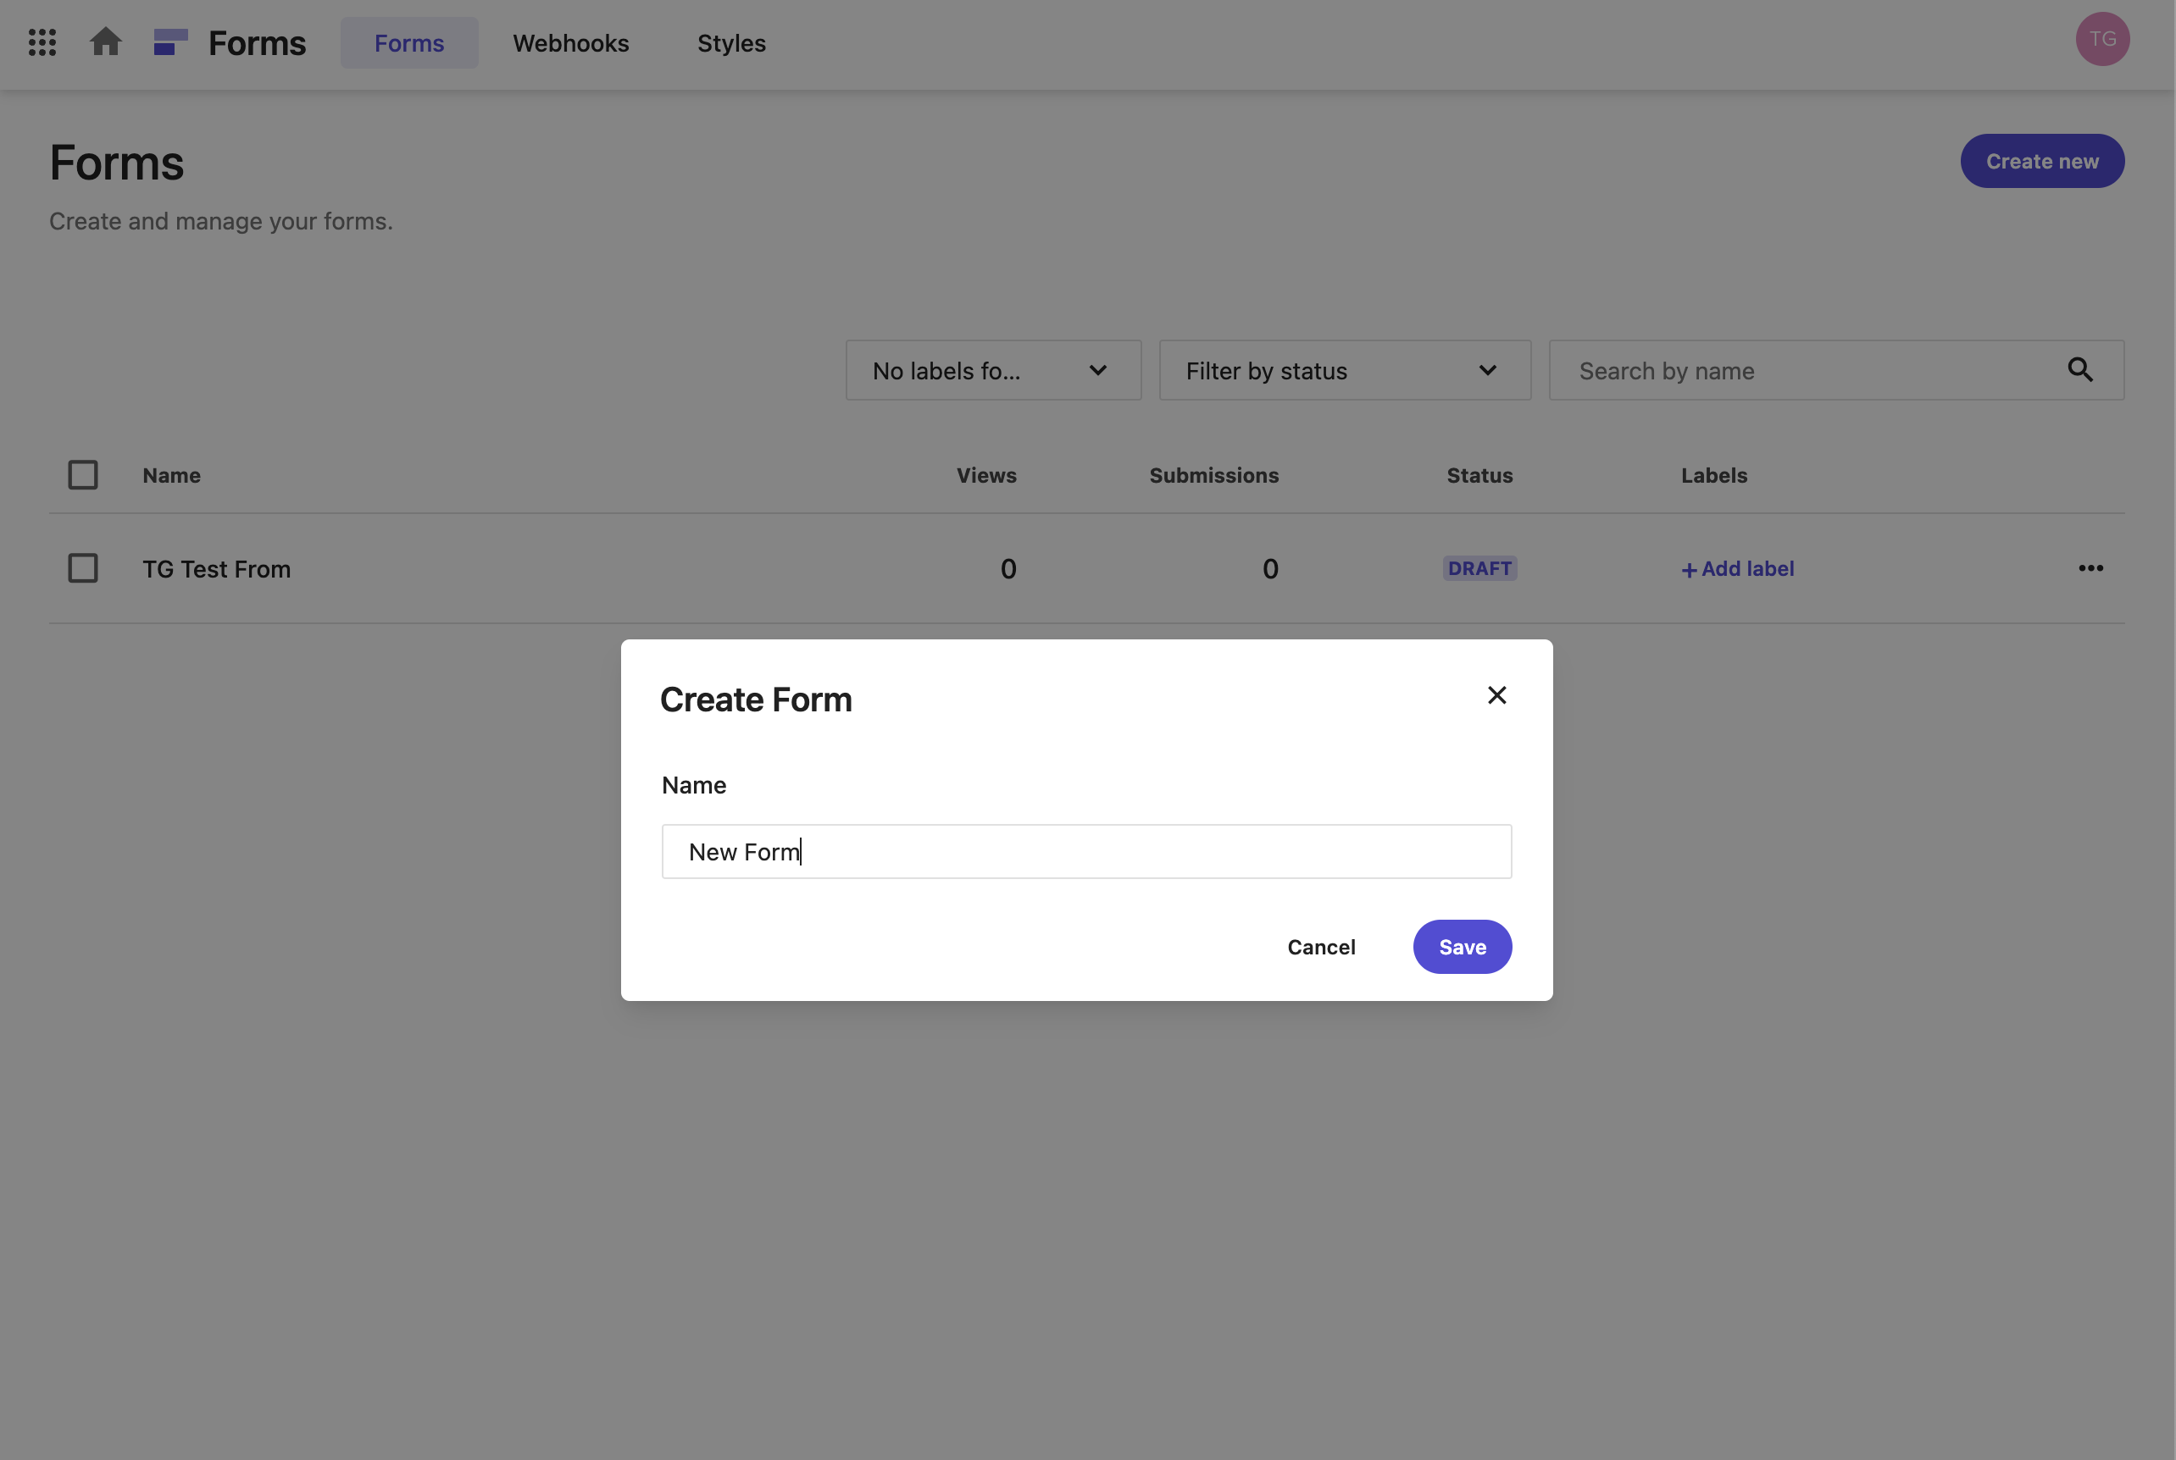Viewport: 2176px width, 1460px height.
Task: Open the app launcher grid
Action: pos(41,41)
